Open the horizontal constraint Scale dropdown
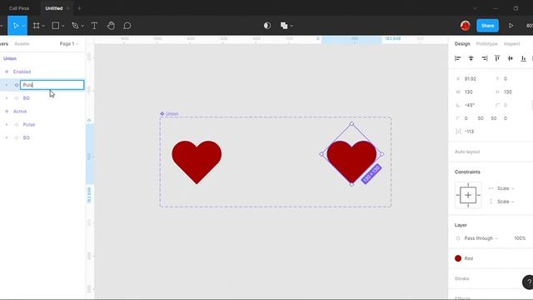Viewport: 533px width, 300px height. 506,188
